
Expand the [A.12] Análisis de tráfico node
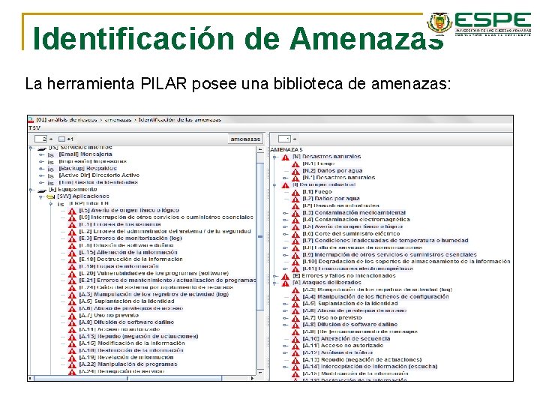tap(285, 353)
